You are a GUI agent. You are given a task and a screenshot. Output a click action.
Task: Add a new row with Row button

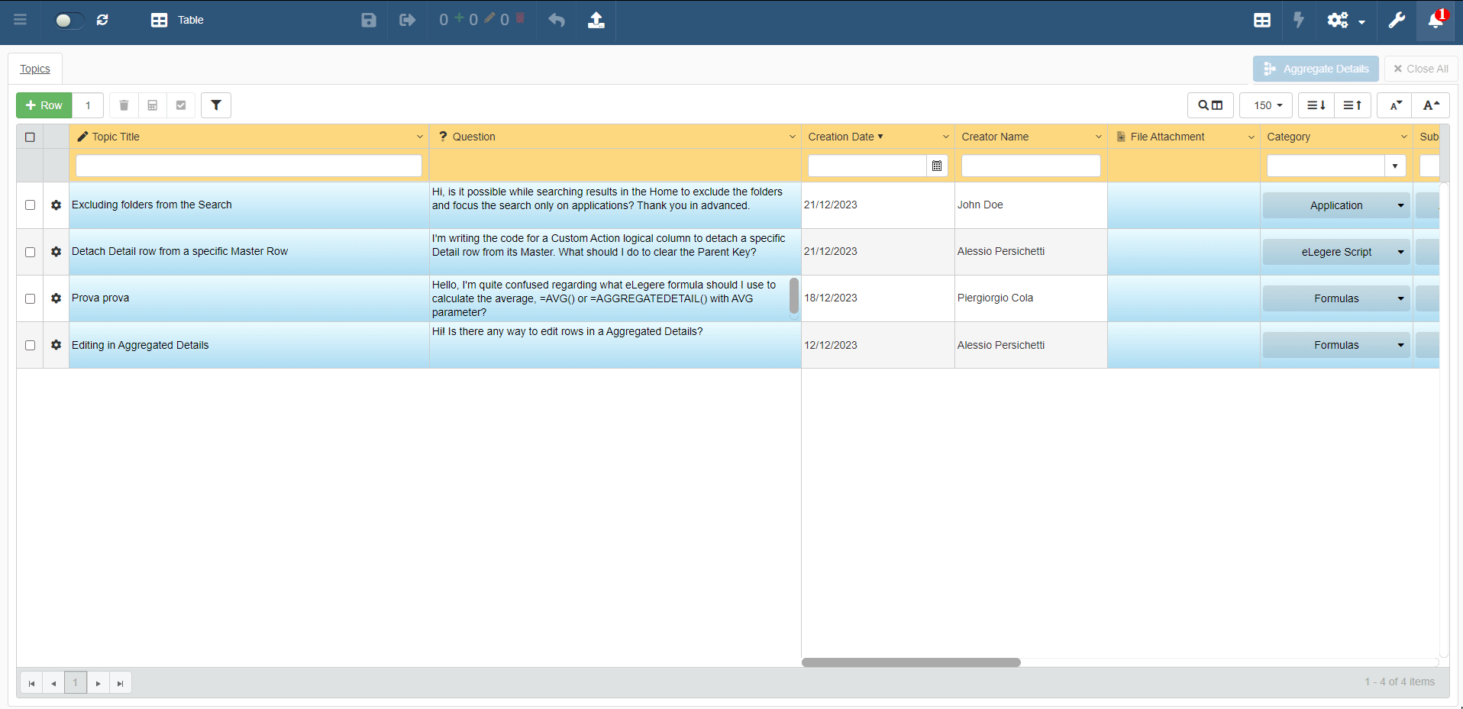tap(44, 105)
